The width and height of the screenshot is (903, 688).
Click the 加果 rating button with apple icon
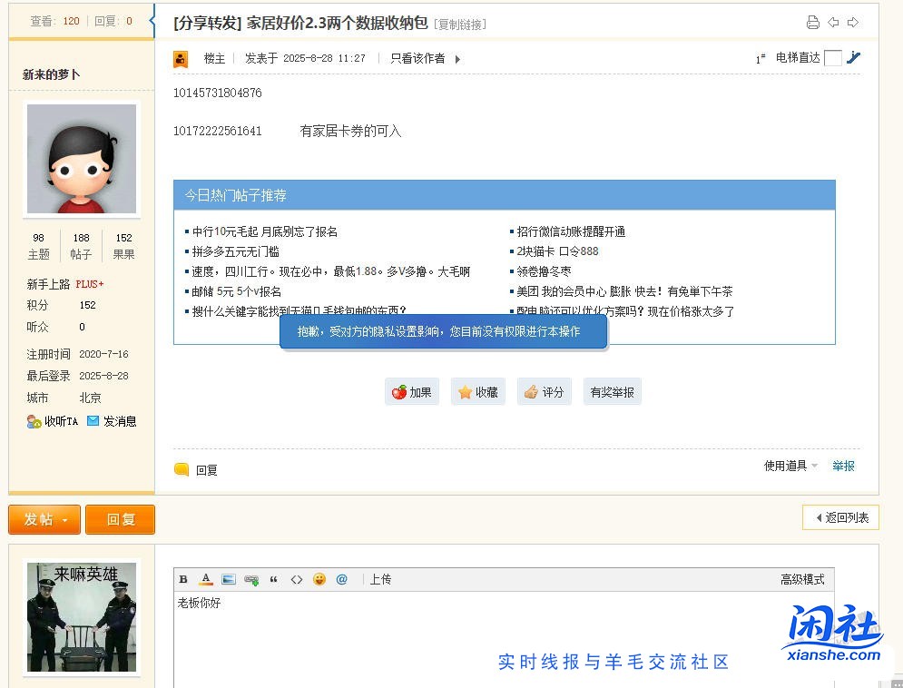[x=412, y=391]
